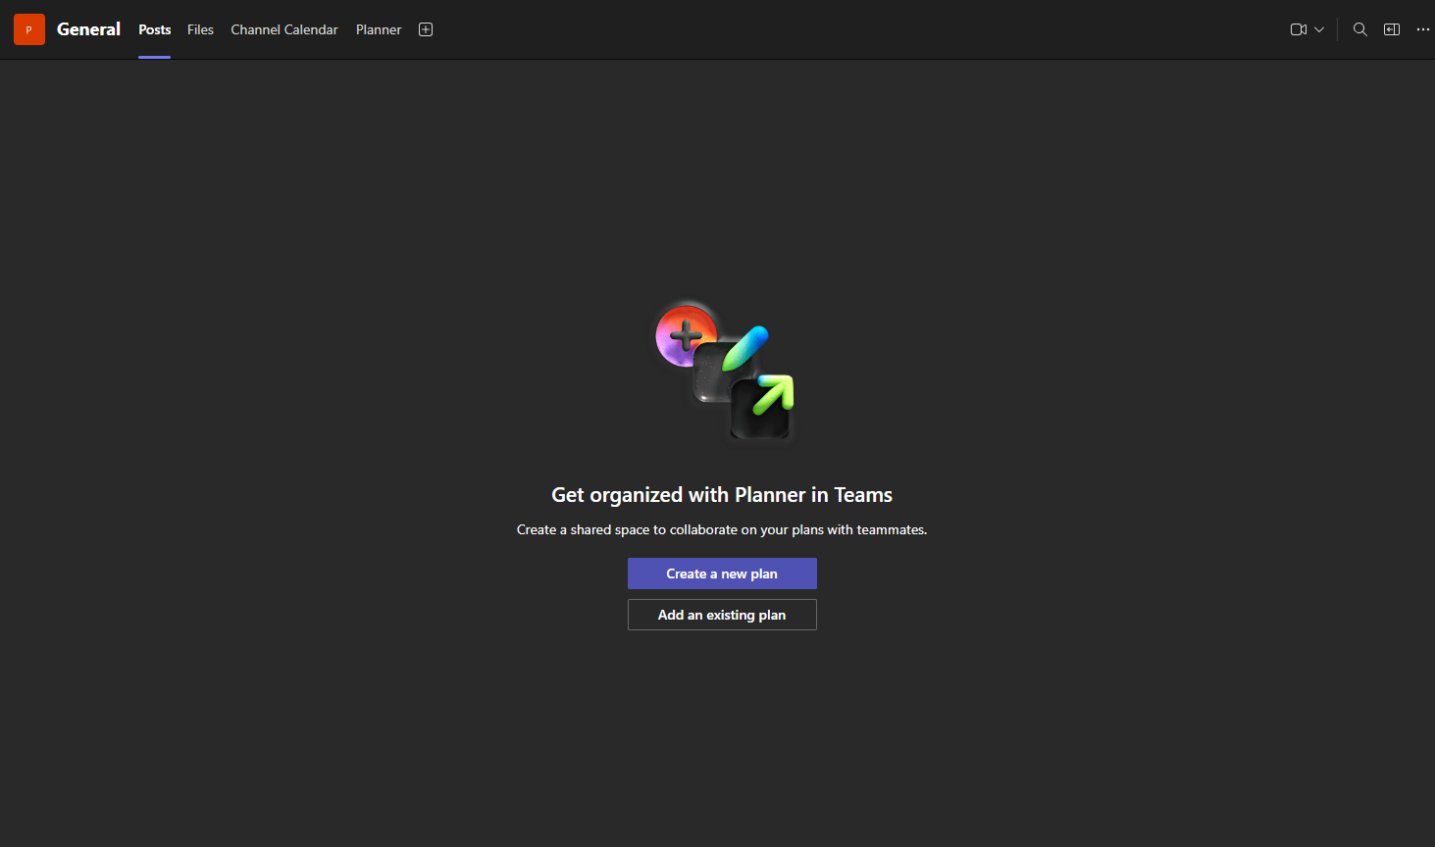Viewport: 1435px width, 847px height.
Task: Select the Planner tab
Action: tap(379, 29)
